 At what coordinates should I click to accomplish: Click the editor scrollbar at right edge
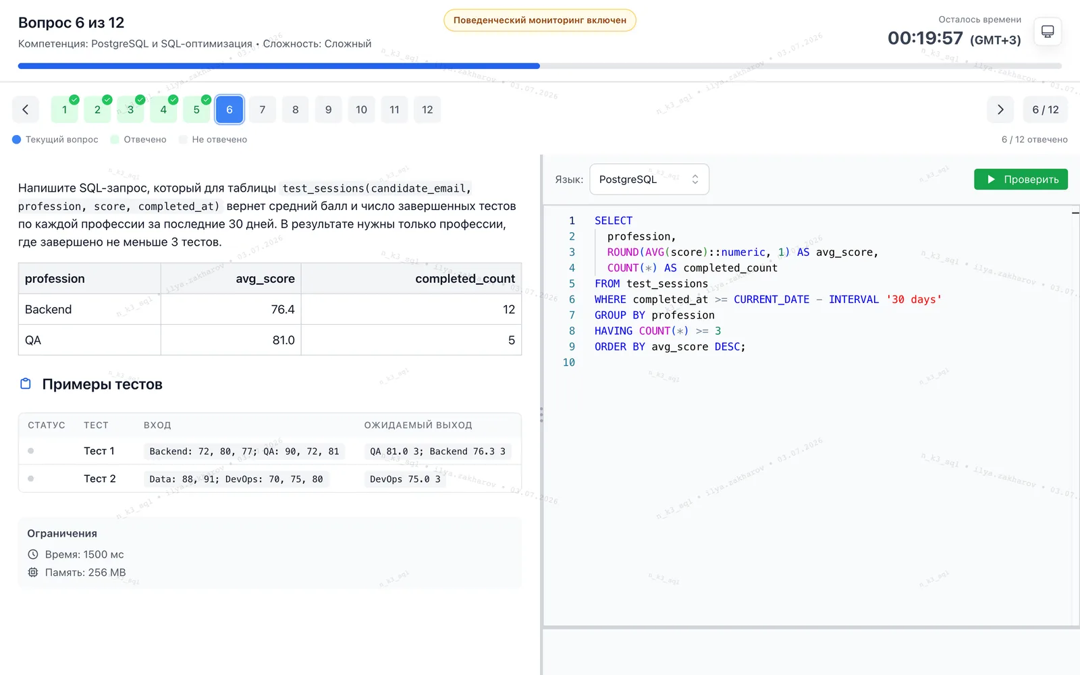point(1075,416)
